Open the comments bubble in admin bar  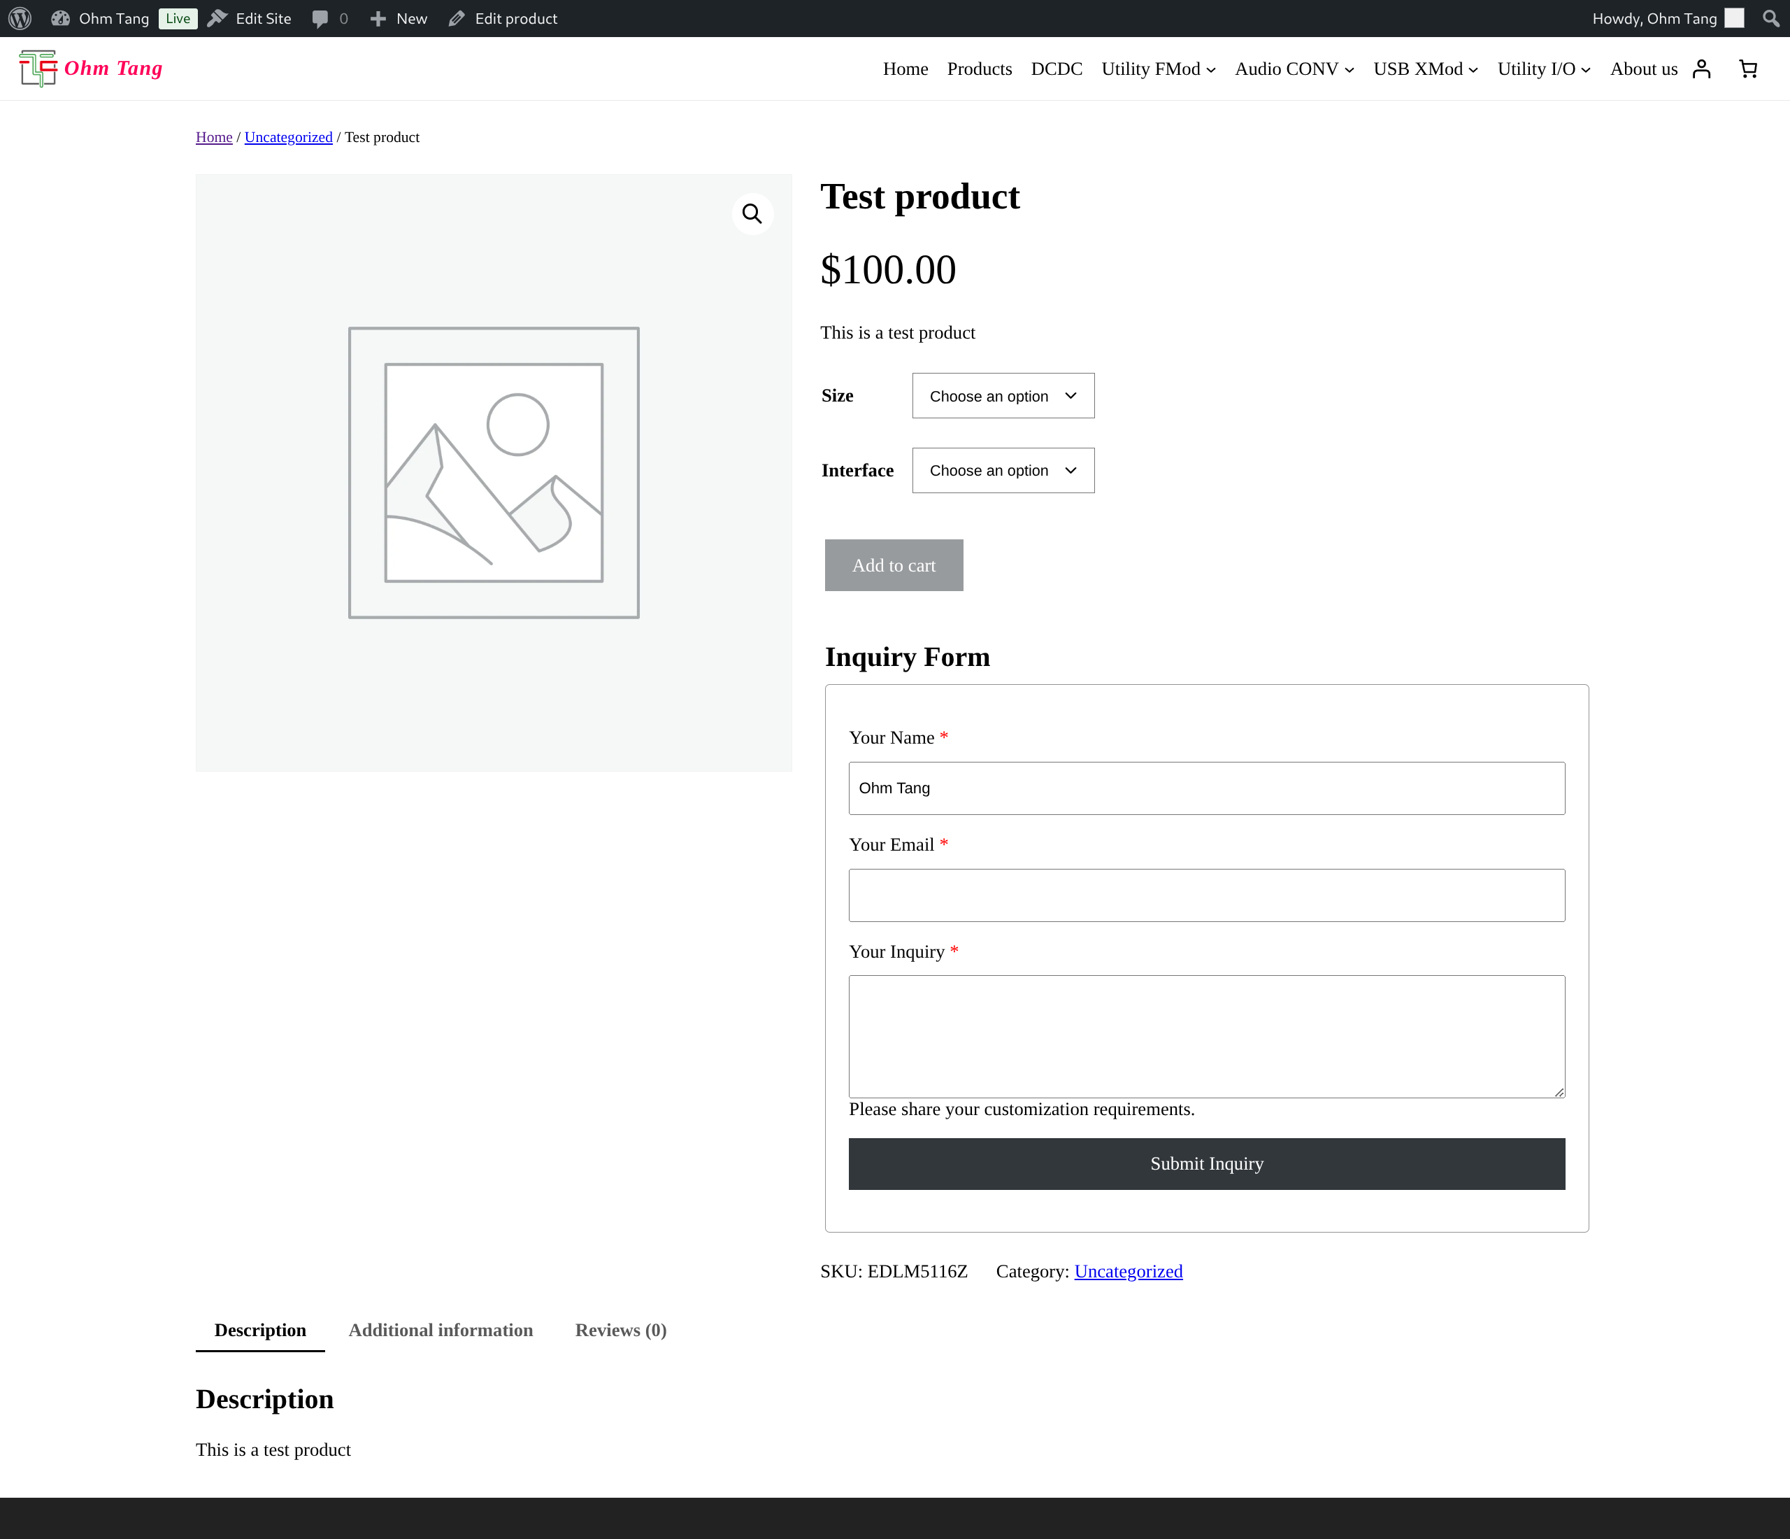pyautogui.click(x=320, y=18)
